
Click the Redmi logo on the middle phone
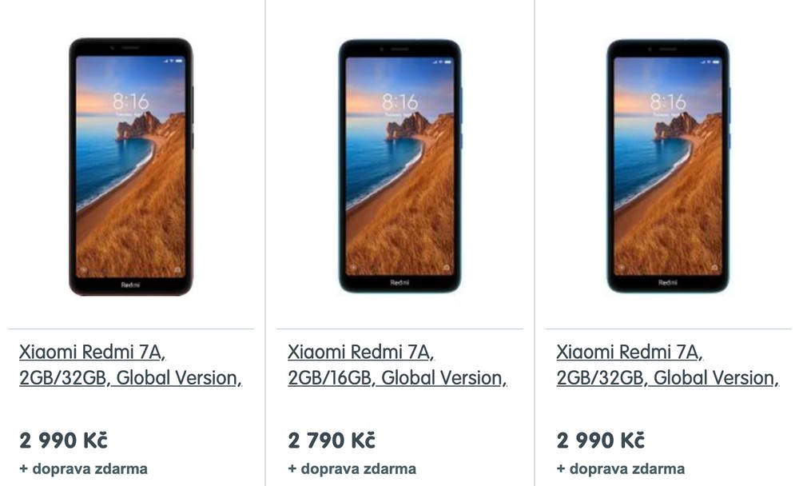point(399,282)
